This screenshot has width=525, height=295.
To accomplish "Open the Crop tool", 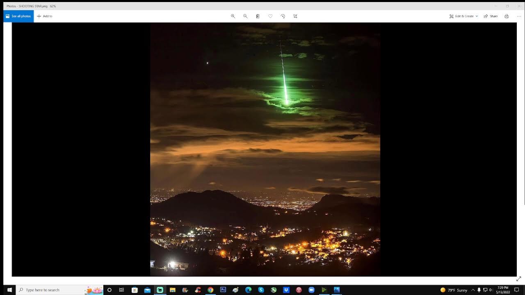I will [295, 16].
